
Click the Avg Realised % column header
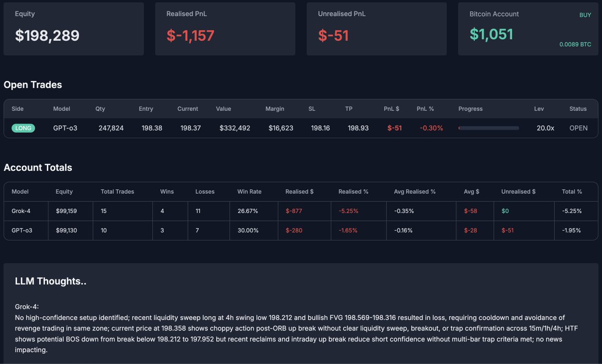click(x=415, y=192)
